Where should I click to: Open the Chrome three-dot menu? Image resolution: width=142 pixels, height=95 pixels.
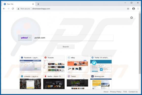138,9
